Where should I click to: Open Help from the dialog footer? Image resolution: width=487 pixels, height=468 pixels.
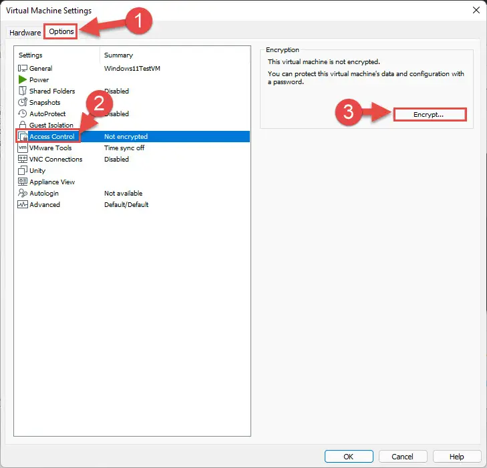(x=456, y=457)
